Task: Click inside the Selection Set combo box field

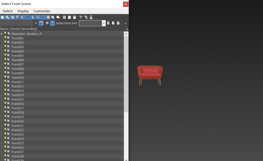Action: point(91,23)
